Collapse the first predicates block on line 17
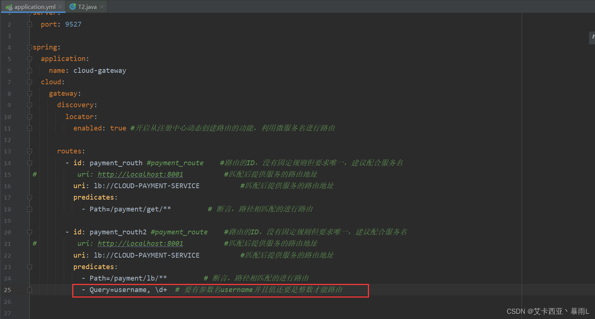 pos(30,197)
